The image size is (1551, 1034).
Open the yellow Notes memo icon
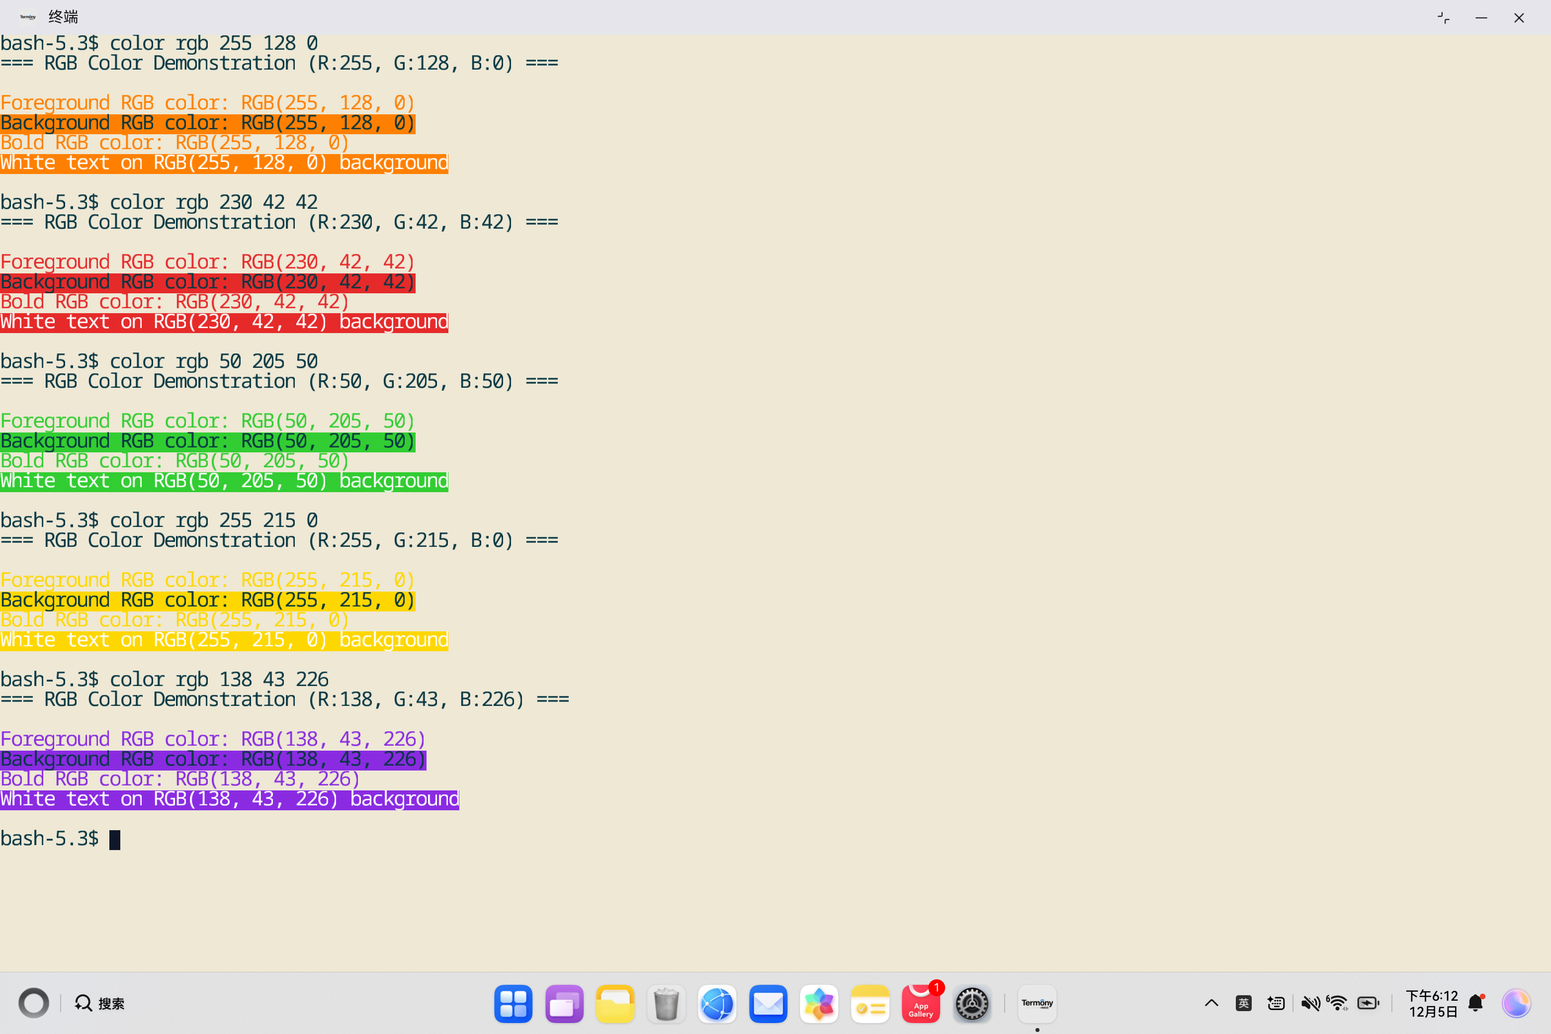point(870,1004)
